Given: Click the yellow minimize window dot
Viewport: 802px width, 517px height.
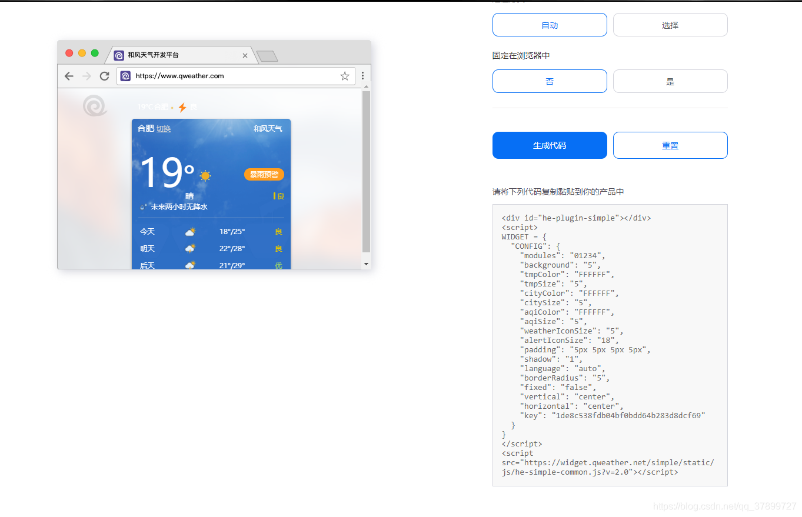Looking at the screenshot, I should tap(82, 53).
